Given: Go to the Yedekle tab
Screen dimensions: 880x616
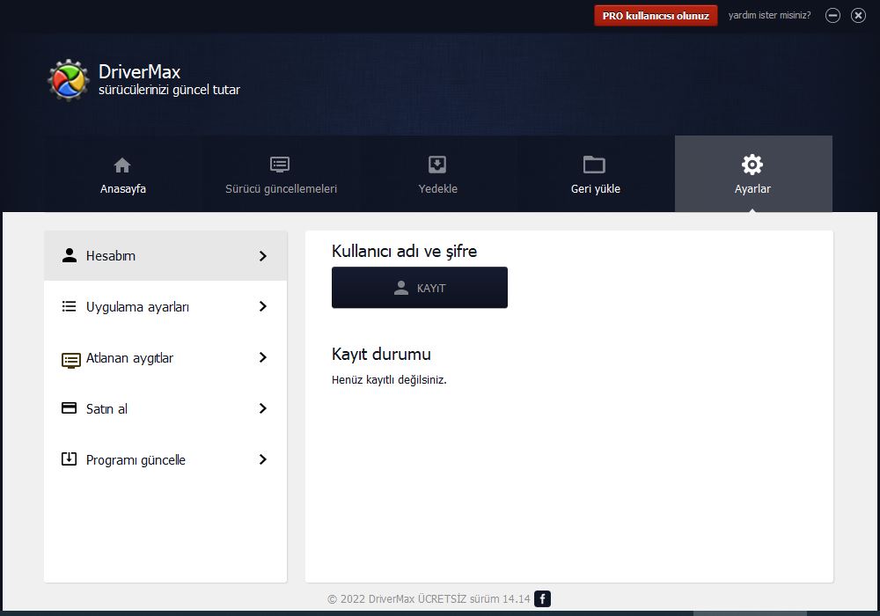Looking at the screenshot, I should 437,173.
